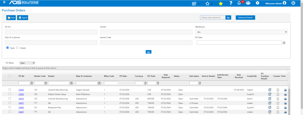Select row checkbox for C9470
Viewport: 303px width, 115px height.
point(10,98)
